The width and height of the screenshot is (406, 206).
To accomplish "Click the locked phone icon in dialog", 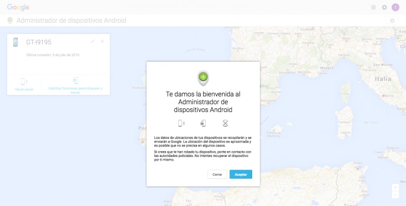I will [x=203, y=123].
